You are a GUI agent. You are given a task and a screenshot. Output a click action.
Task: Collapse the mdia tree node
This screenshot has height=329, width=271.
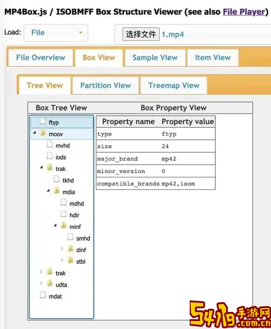tap(49, 190)
